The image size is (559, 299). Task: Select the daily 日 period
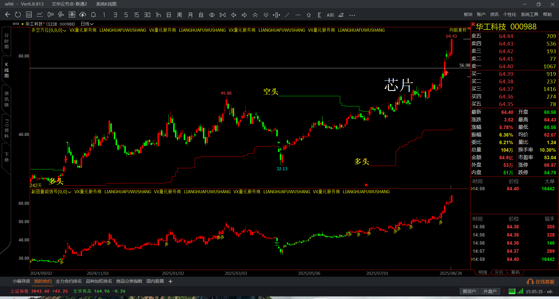pos(169,15)
